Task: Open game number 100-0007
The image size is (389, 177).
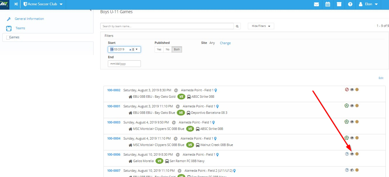Action: pyautogui.click(x=114, y=171)
